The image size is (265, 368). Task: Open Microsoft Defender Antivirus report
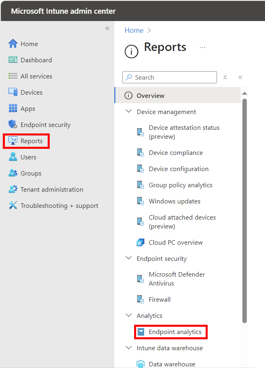[177, 279]
